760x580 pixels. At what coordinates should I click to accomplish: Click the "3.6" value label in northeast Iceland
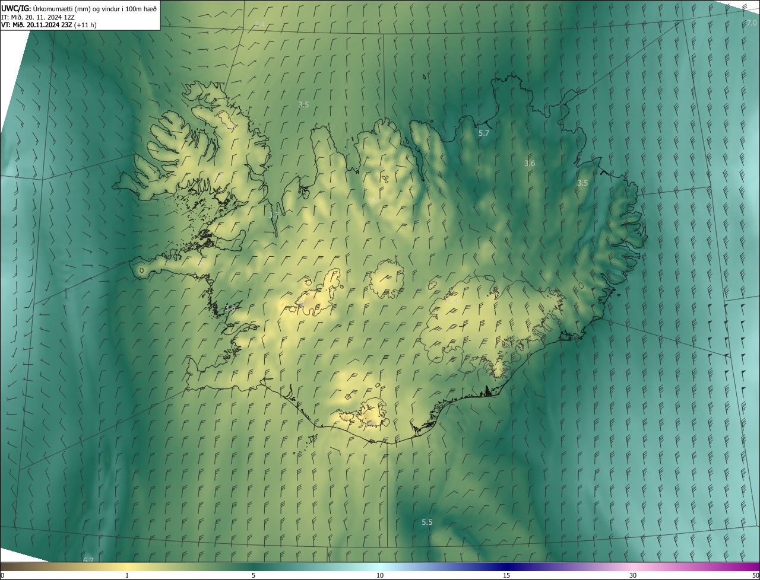tap(530, 163)
